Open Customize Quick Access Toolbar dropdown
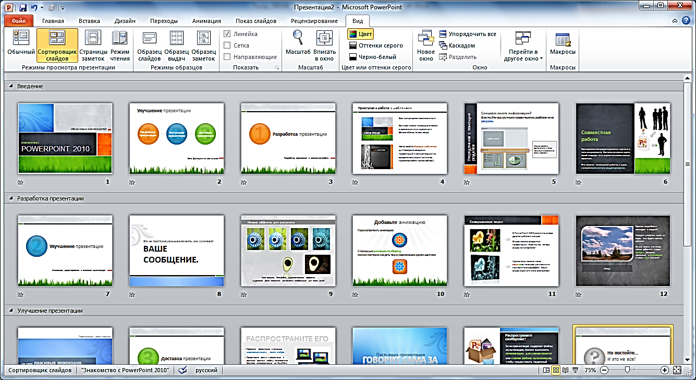Viewport: 696px width, 380px height. click(63, 8)
